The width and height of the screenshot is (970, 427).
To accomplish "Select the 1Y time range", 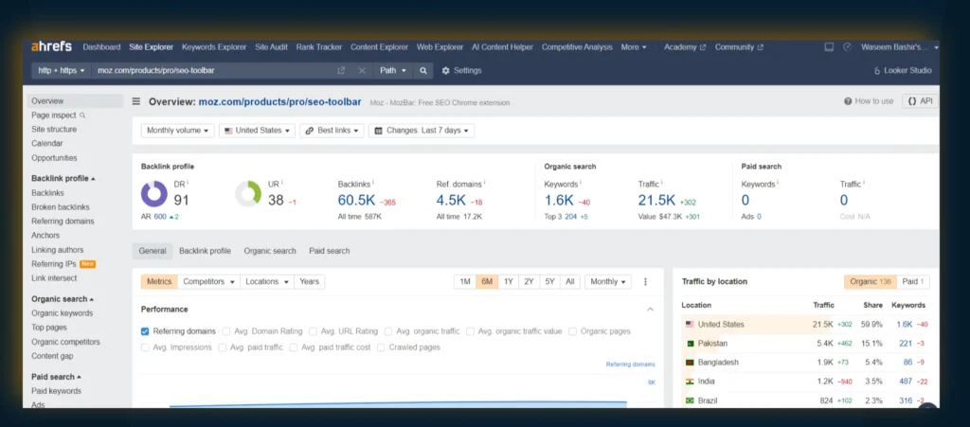I will [508, 281].
